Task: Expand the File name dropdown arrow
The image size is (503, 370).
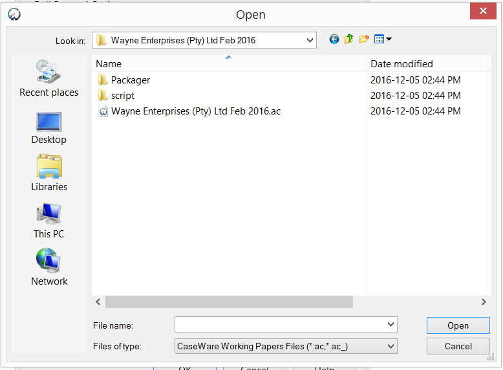Action: point(391,325)
